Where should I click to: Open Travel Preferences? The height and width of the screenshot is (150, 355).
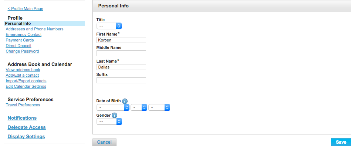[x=23, y=105]
